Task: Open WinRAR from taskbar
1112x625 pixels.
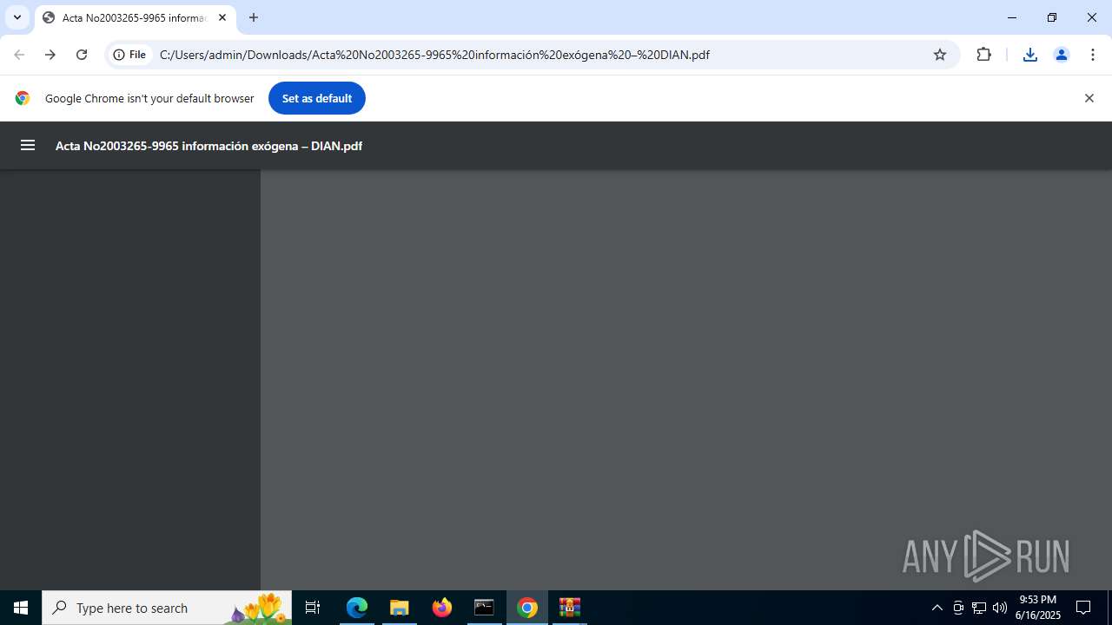Action: [570, 608]
